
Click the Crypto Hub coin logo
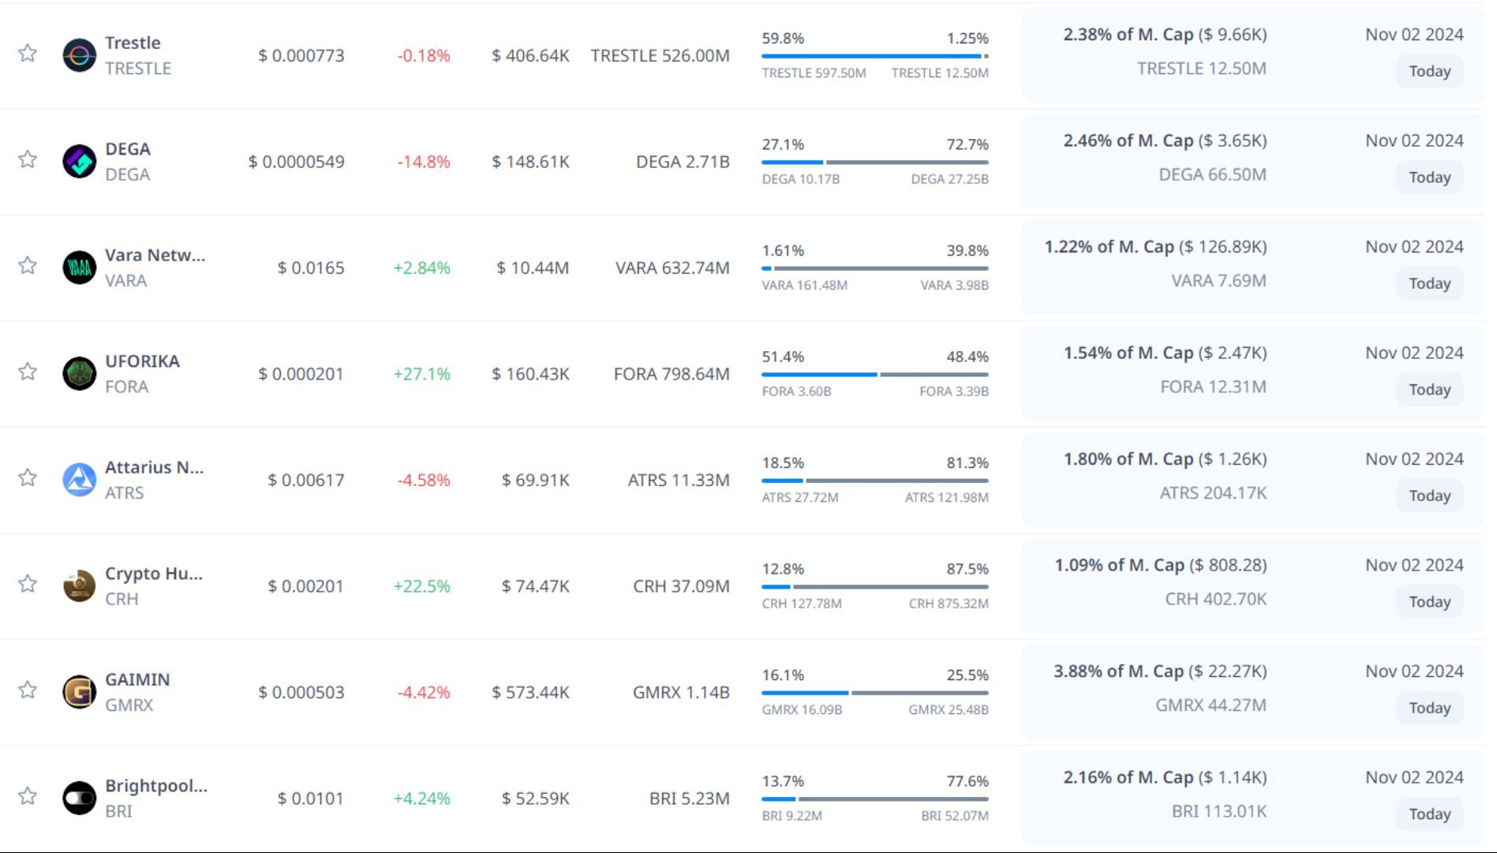[x=79, y=586]
